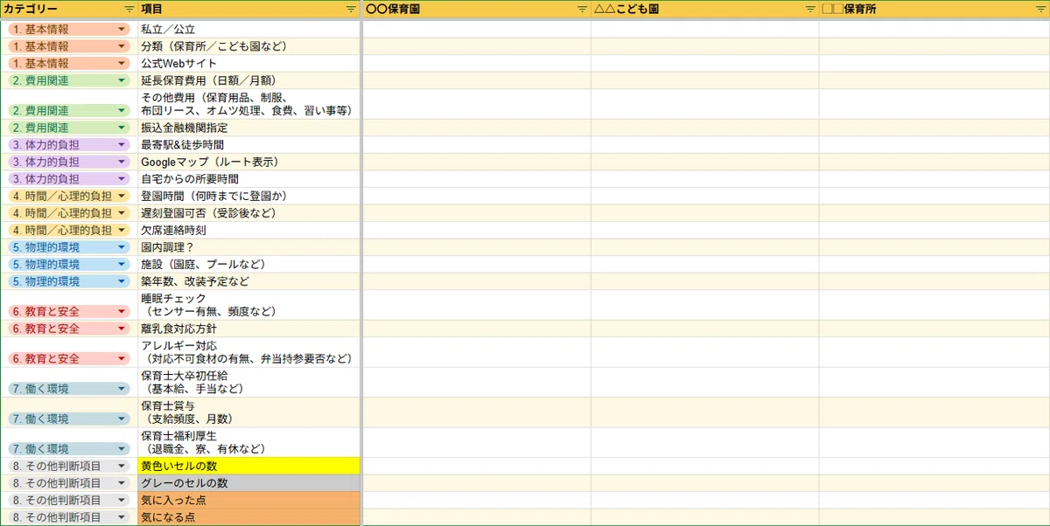Select the 施設（園庭、プールなど） item cell
The width and height of the screenshot is (1050, 526).
tap(248, 264)
